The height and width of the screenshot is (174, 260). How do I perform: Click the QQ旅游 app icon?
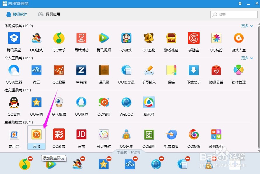pos(194,134)
